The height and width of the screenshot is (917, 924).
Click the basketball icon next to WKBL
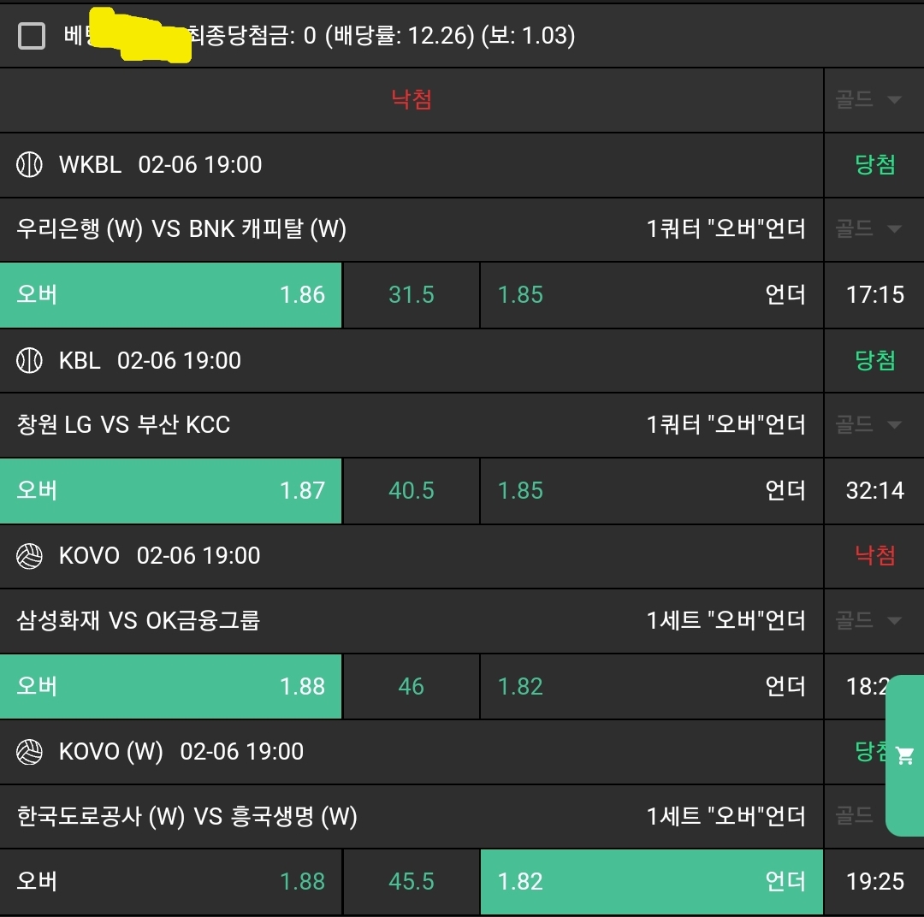30,164
